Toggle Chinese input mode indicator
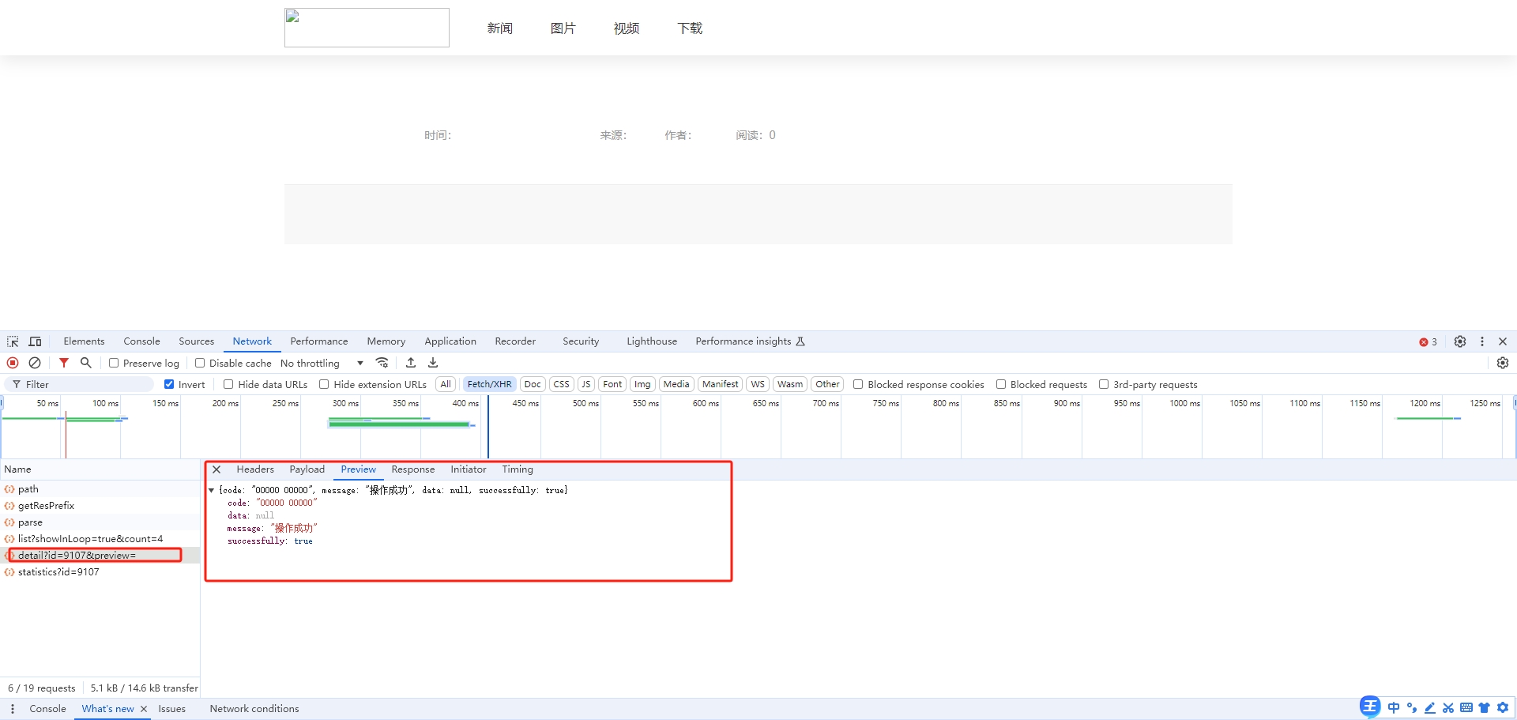1517x720 pixels. (1394, 708)
